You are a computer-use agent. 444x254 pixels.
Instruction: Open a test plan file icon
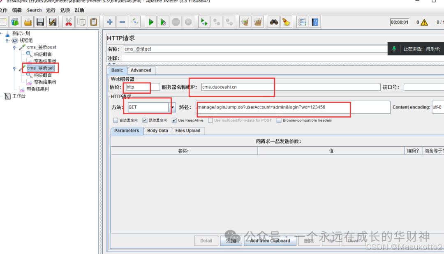coord(28,22)
